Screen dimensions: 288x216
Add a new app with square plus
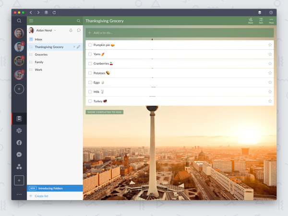(x=19, y=180)
